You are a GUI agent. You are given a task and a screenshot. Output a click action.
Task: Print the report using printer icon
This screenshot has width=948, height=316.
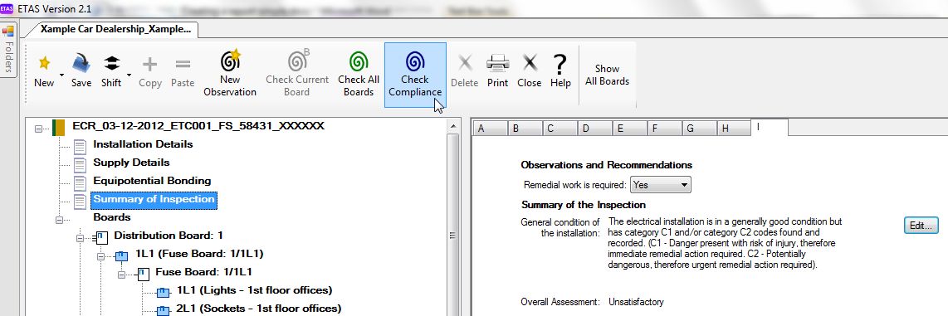point(497,62)
